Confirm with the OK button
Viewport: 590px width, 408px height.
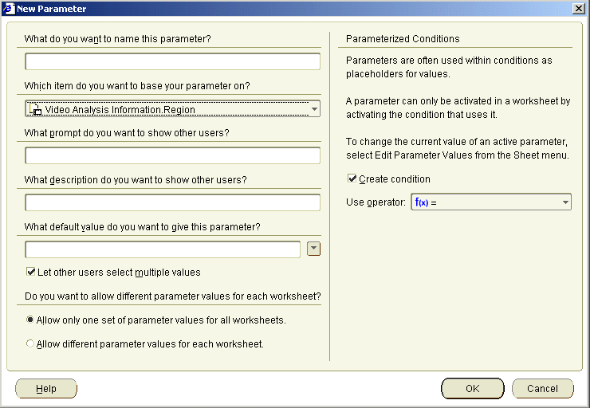pyautogui.click(x=472, y=388)
